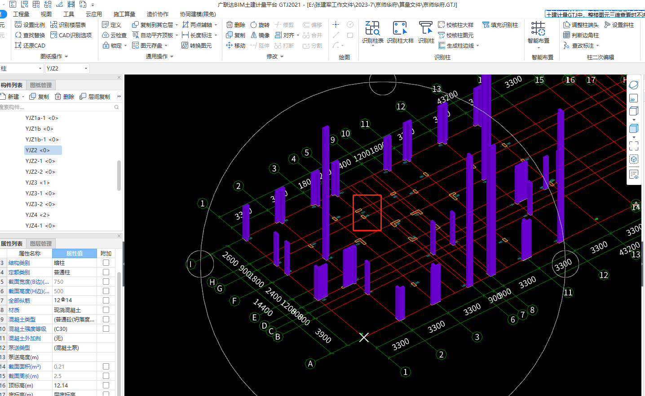The image size is (645, 396).
Task: Open the 云应用 ribbon tab
Action: pos(94,14)
